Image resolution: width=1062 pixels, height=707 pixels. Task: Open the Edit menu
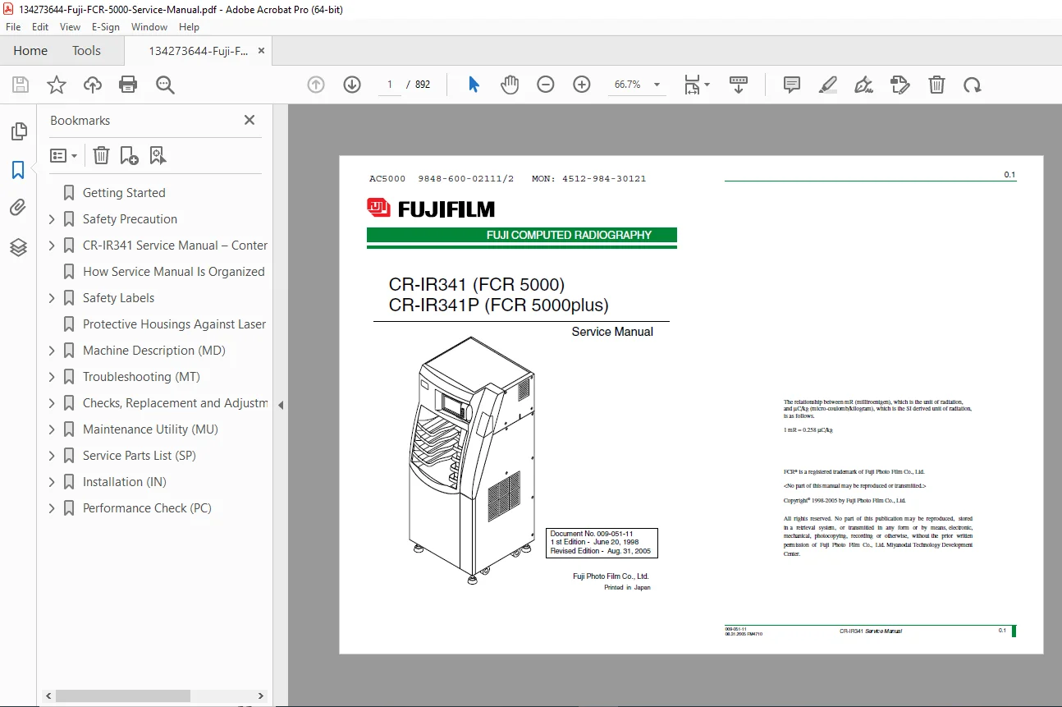pos(40,27)
